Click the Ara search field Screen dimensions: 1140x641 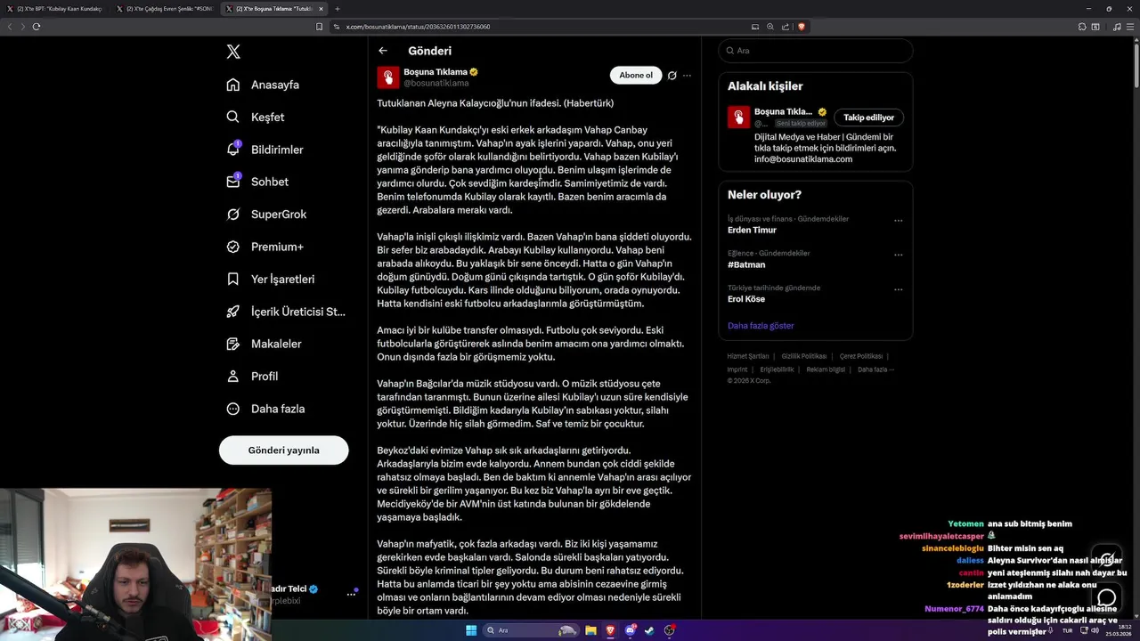816,51
